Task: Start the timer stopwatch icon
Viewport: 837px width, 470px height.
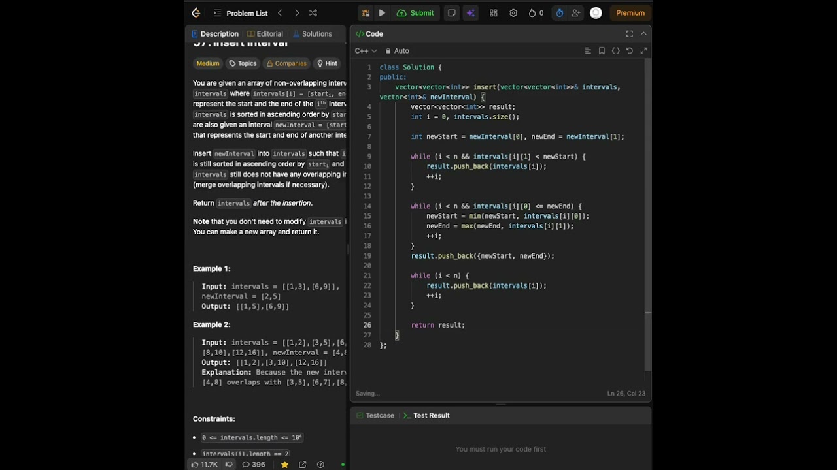Action: point(560,13)
